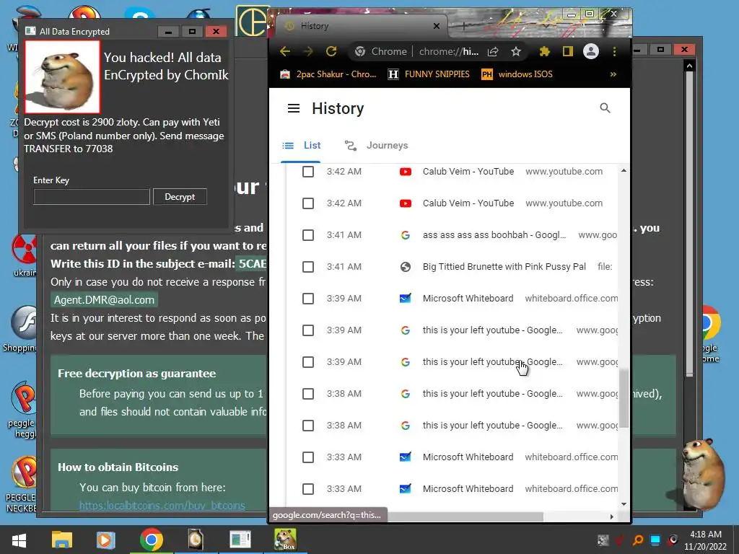Click the blue monitor tray icon

click(x=655, y=540)
